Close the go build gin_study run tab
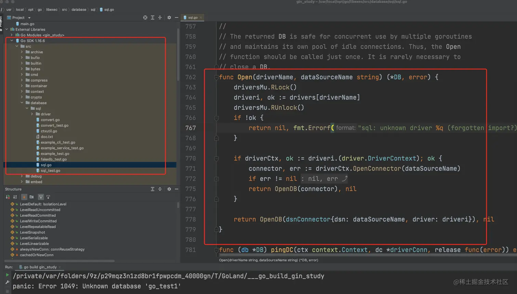The width and height of the screenshot is (517, 294). (60, 267)
